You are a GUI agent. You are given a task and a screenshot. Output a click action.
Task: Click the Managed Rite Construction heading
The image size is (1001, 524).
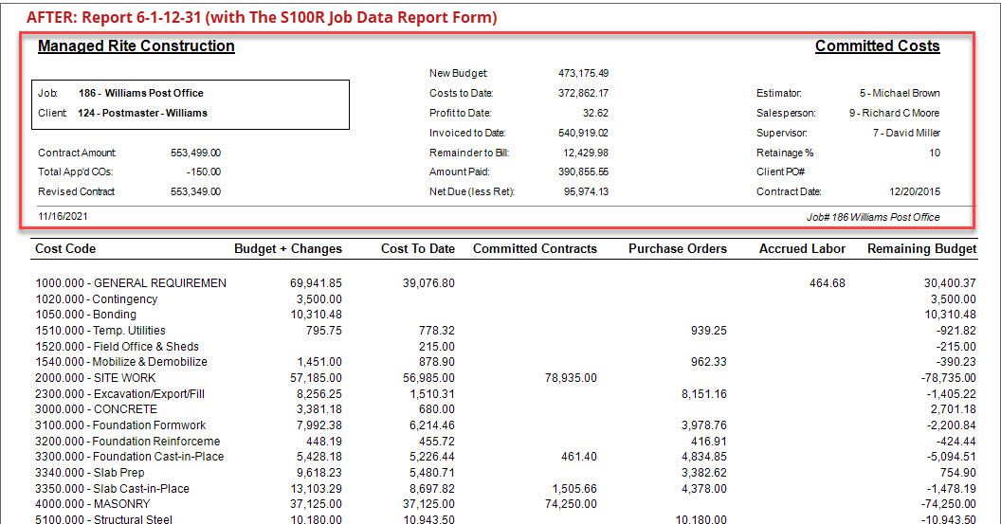tap(136, 45)
